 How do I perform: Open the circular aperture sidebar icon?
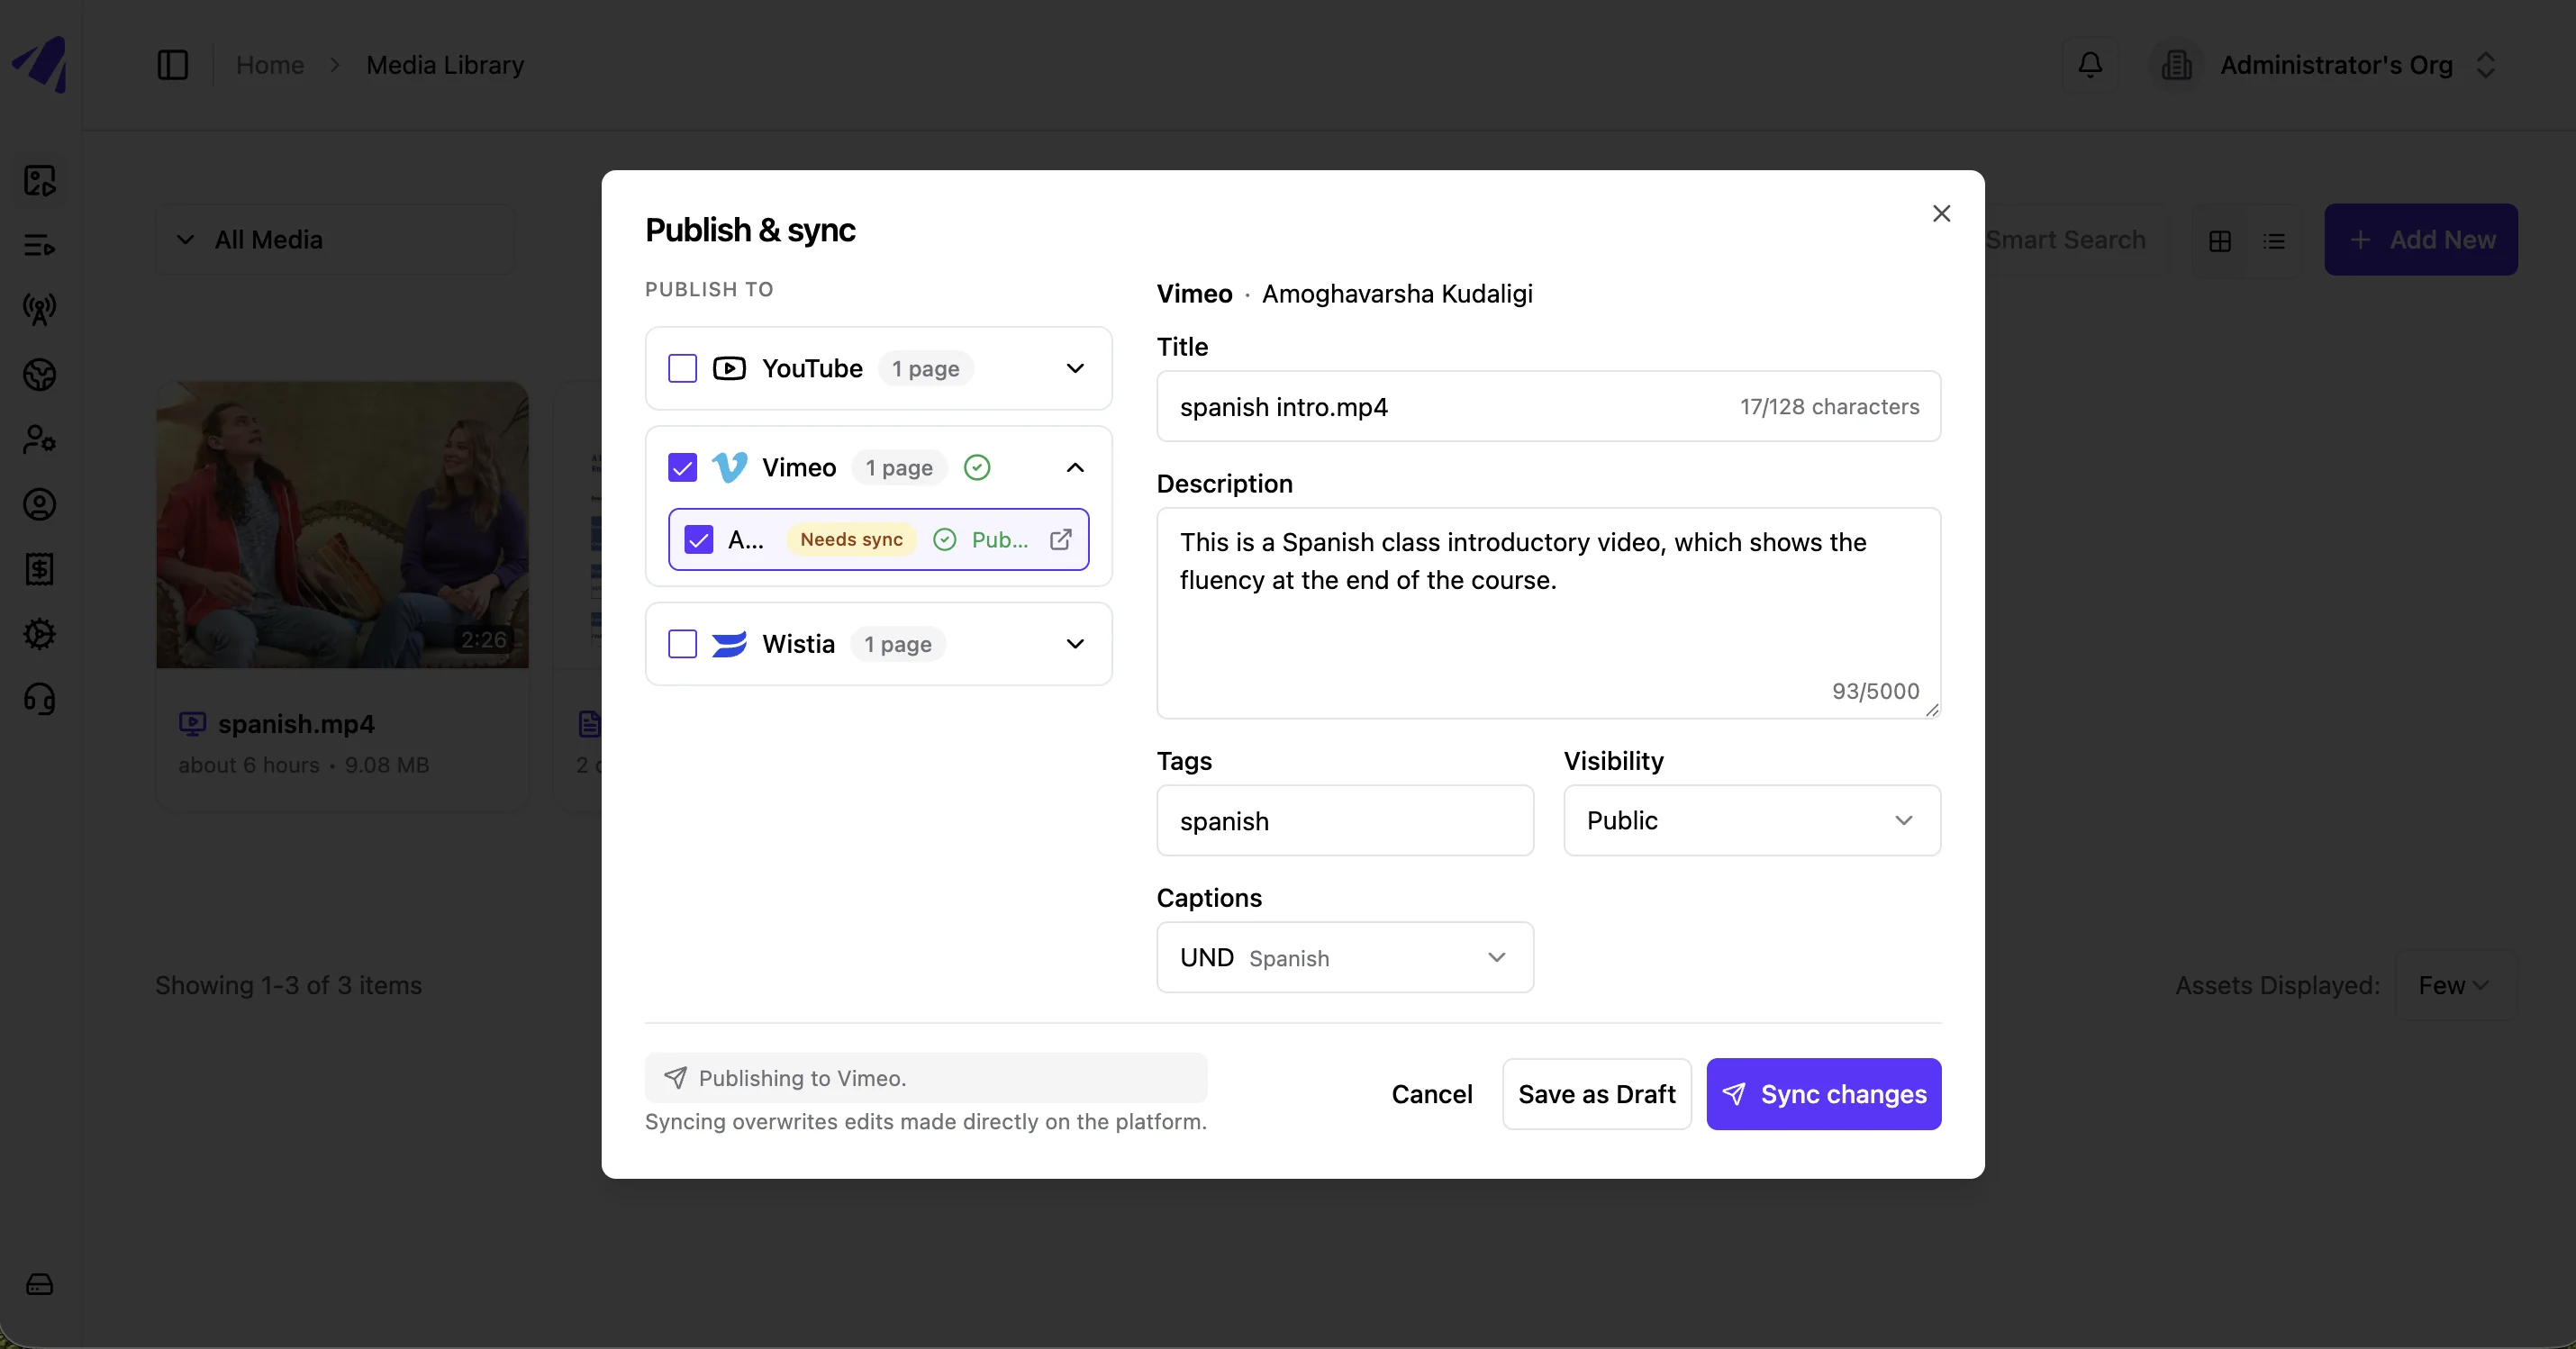40,375
